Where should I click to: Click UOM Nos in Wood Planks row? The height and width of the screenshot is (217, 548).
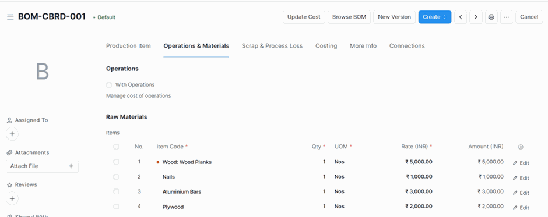coord(339,162)
